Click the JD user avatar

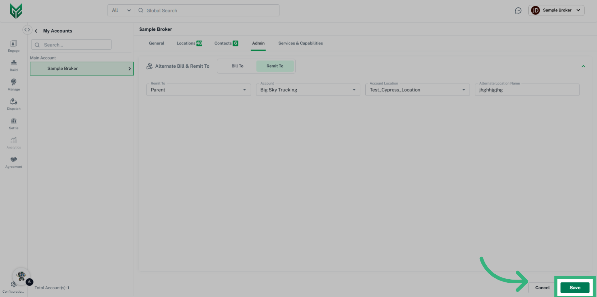pos(535,10)
